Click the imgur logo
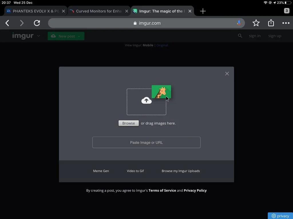Viewport: 293px width, 219px height. point(23,36)
